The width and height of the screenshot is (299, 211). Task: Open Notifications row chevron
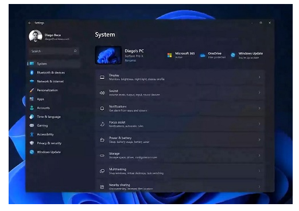(259, 108)
